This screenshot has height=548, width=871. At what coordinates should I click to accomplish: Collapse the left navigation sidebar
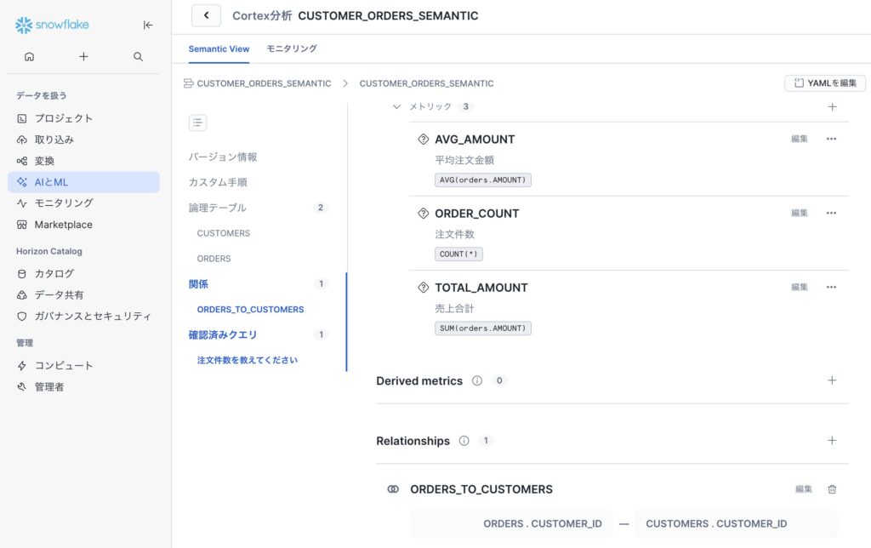(148, 25)
